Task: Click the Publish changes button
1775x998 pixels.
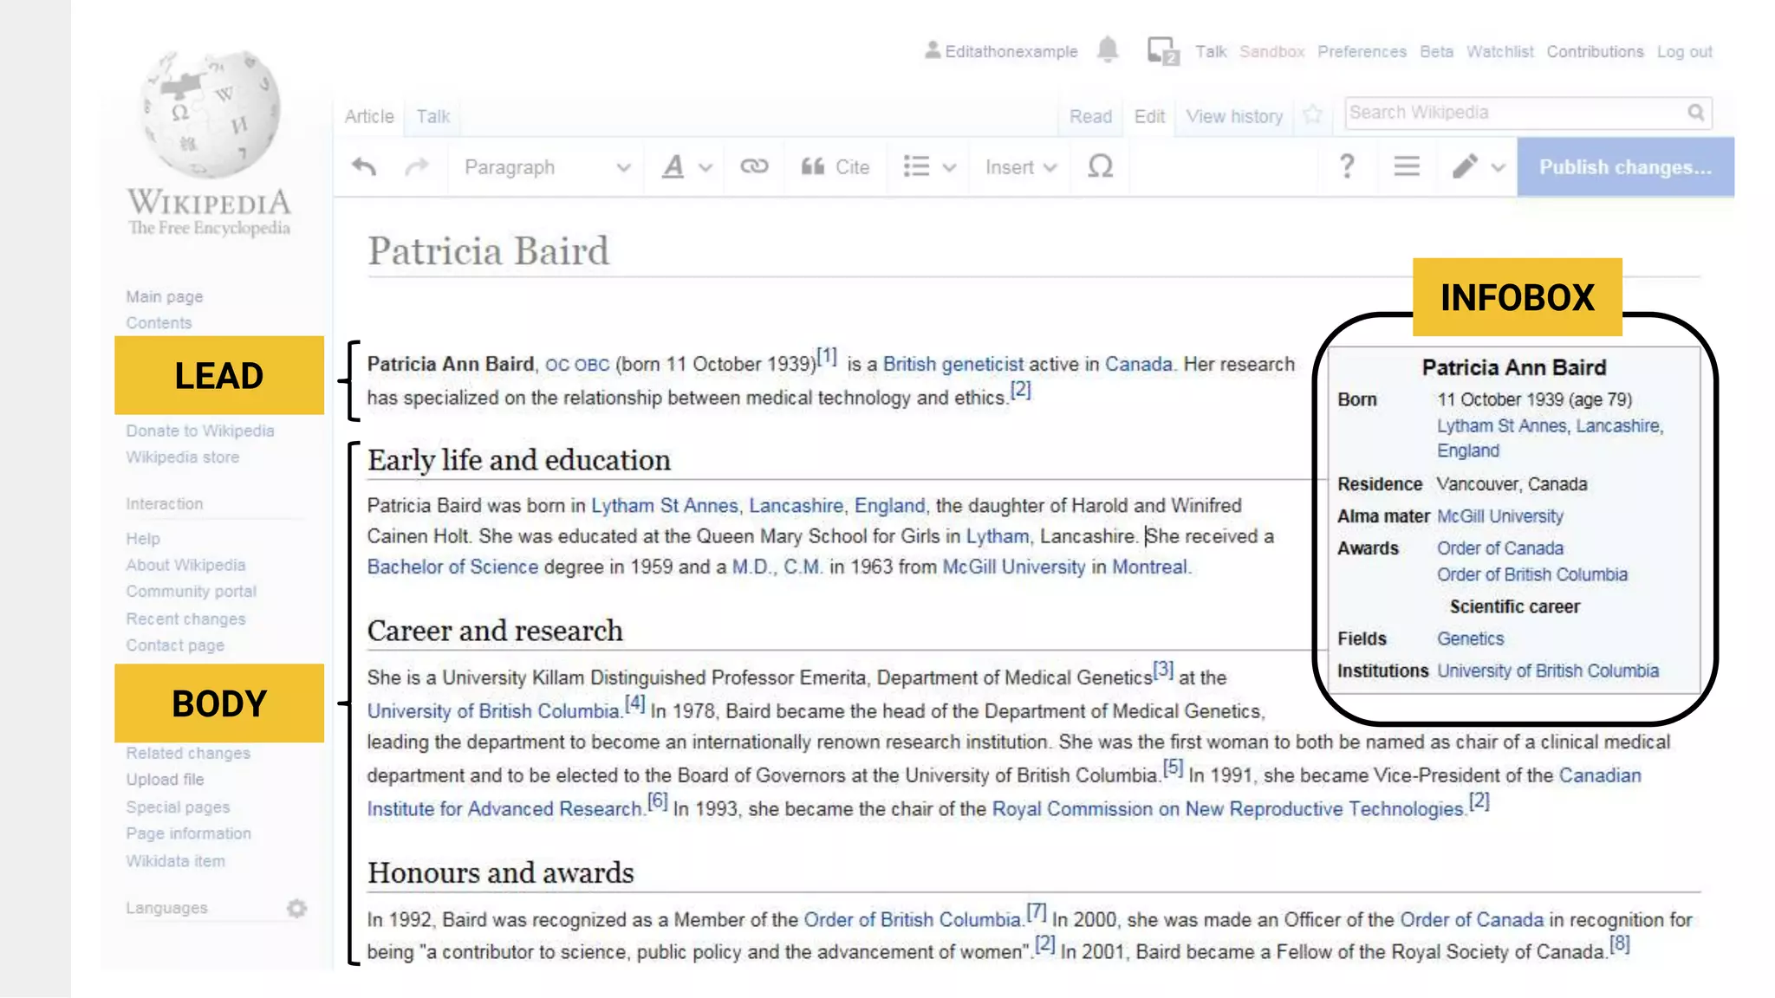Action: 1625,167
